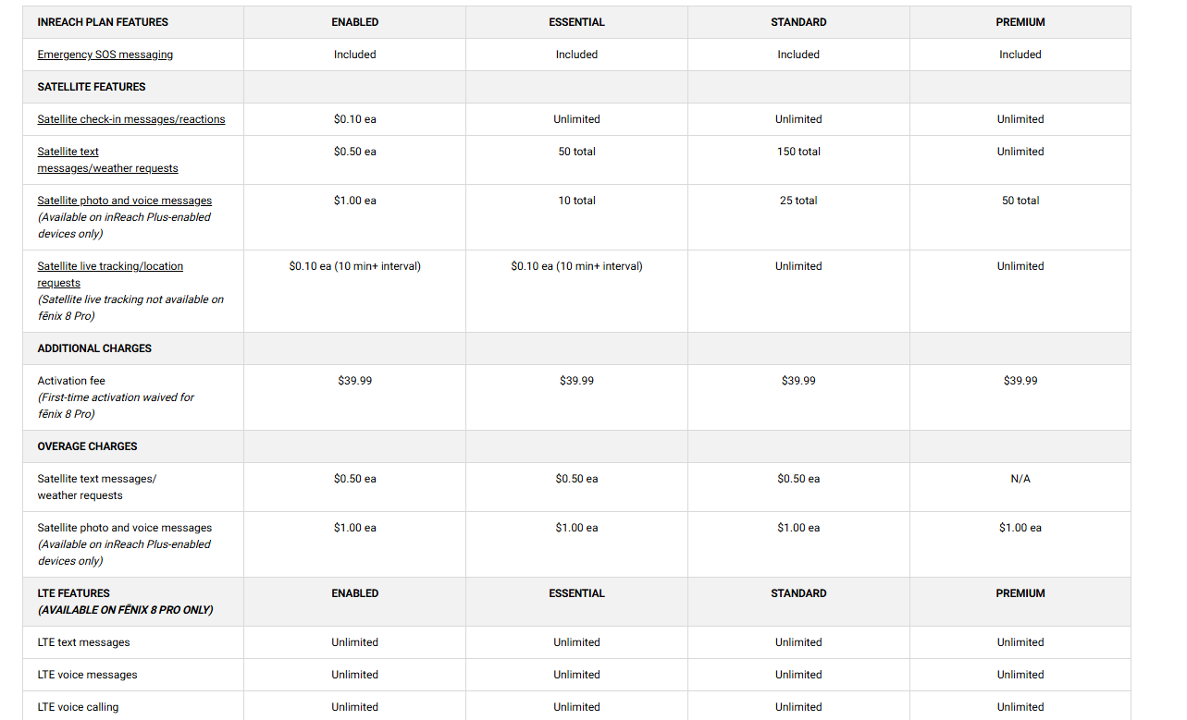Open Satellite text messages/weather requests link

(107, 160)
